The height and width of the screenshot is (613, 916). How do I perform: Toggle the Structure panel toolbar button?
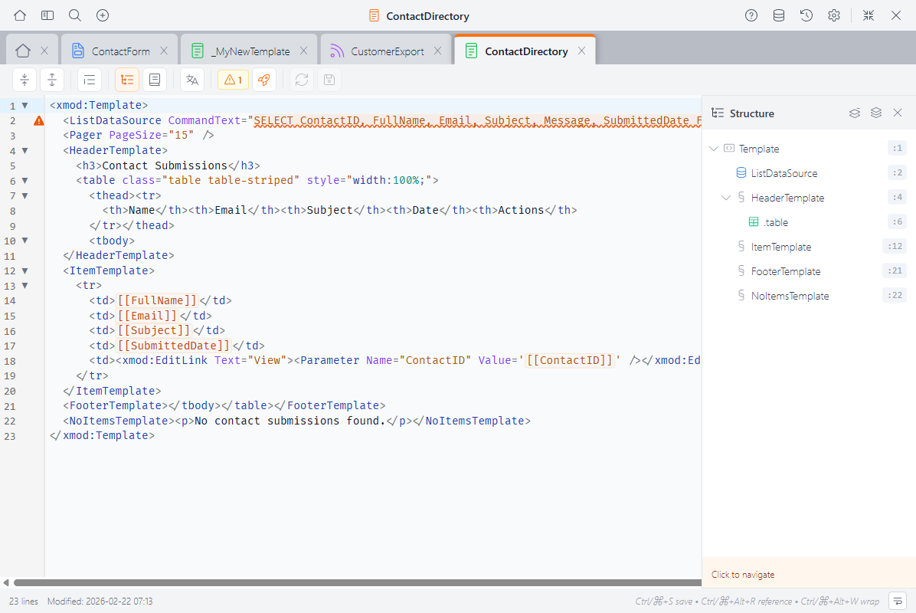[x=127, y=80]
